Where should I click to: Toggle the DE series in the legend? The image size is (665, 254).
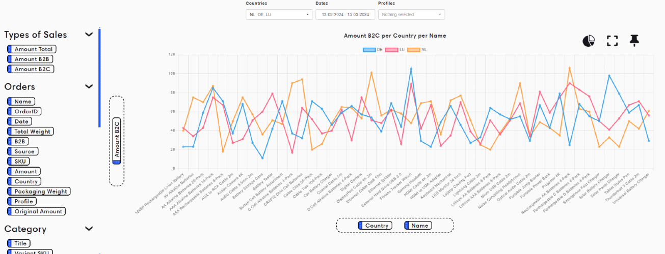(373, 50)
